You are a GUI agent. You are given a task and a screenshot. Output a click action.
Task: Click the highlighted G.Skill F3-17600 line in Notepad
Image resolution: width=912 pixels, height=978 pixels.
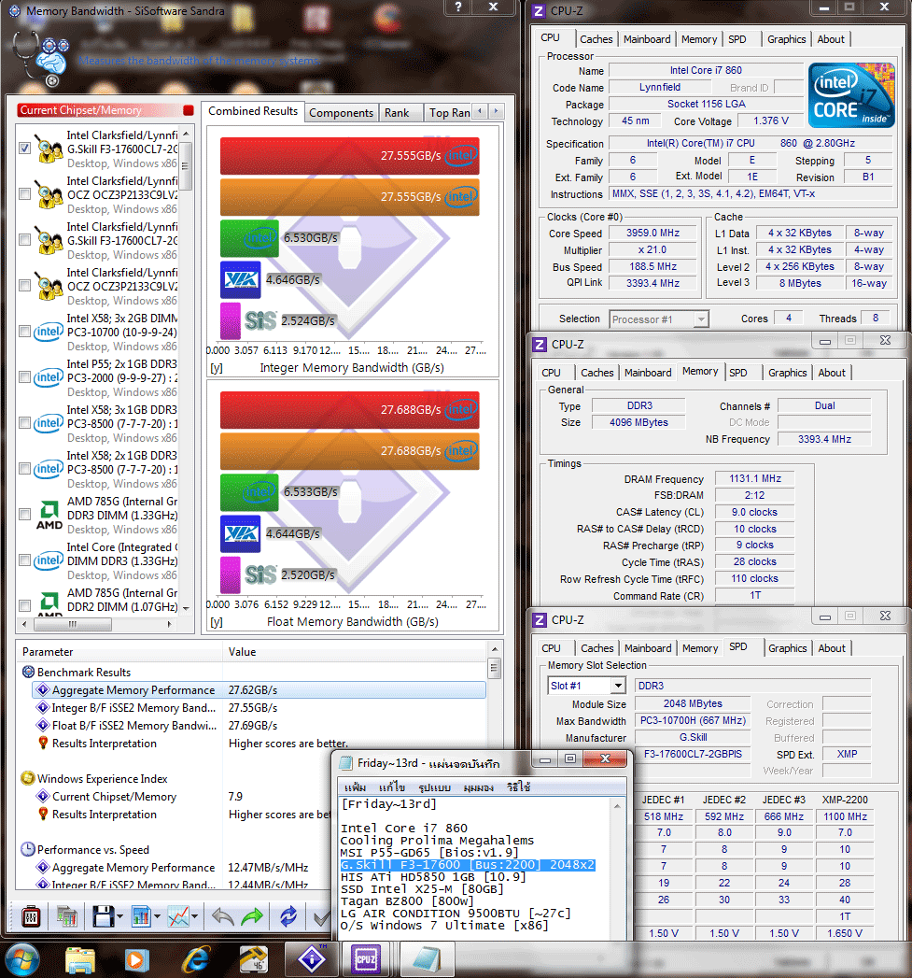tap(468, 865)
